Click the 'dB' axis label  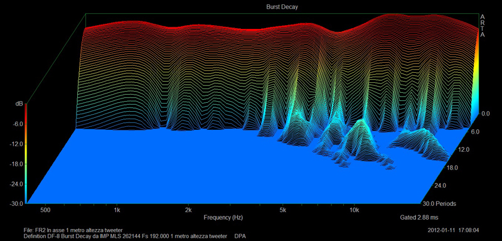point(19,104)
